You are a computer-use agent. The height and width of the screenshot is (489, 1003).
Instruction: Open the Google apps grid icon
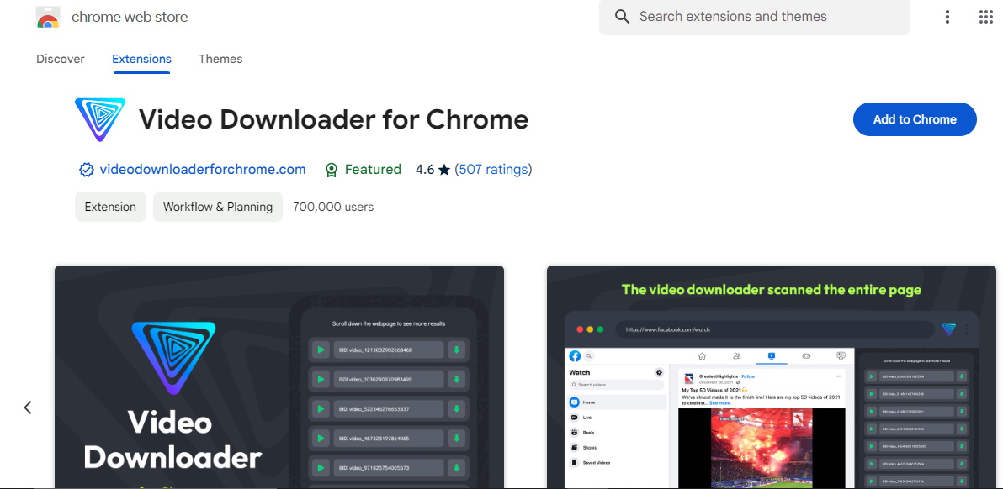[985, 18]
